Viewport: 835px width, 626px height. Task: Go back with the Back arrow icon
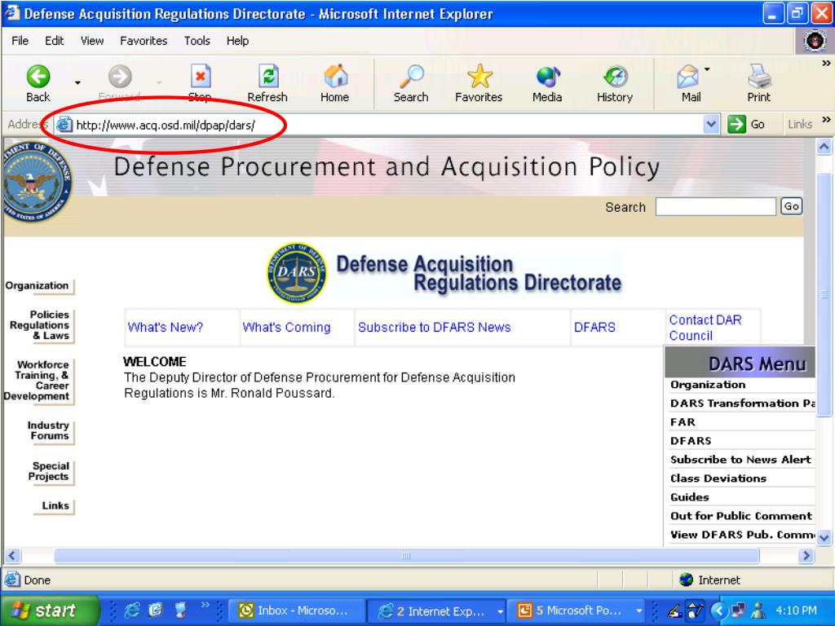coord(38,77)
